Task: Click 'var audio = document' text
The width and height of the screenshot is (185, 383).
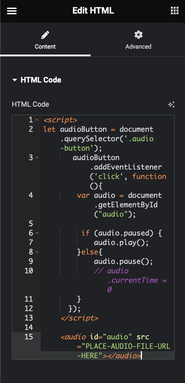Action: point(119,195)
